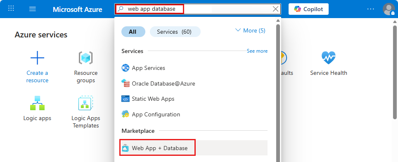The height and width of the screenshot is (162, 398).
Task: Select Web App + Database marketplace result
Action: (x=194, y=148)
